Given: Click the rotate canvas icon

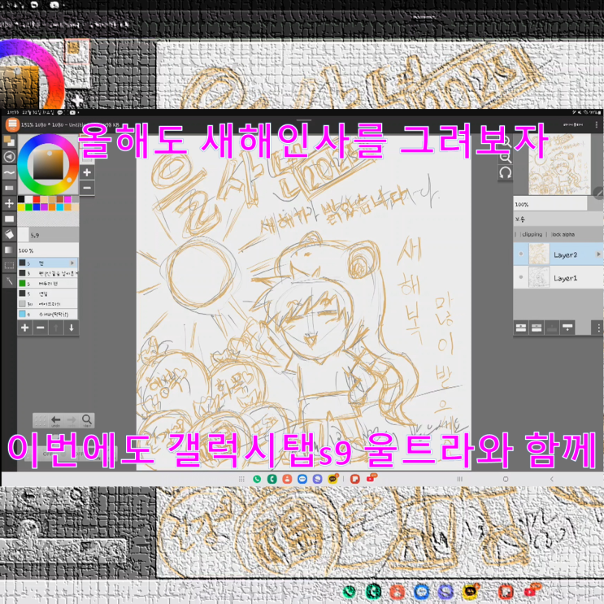Looking at the screenshot, I should click(506, 172).
